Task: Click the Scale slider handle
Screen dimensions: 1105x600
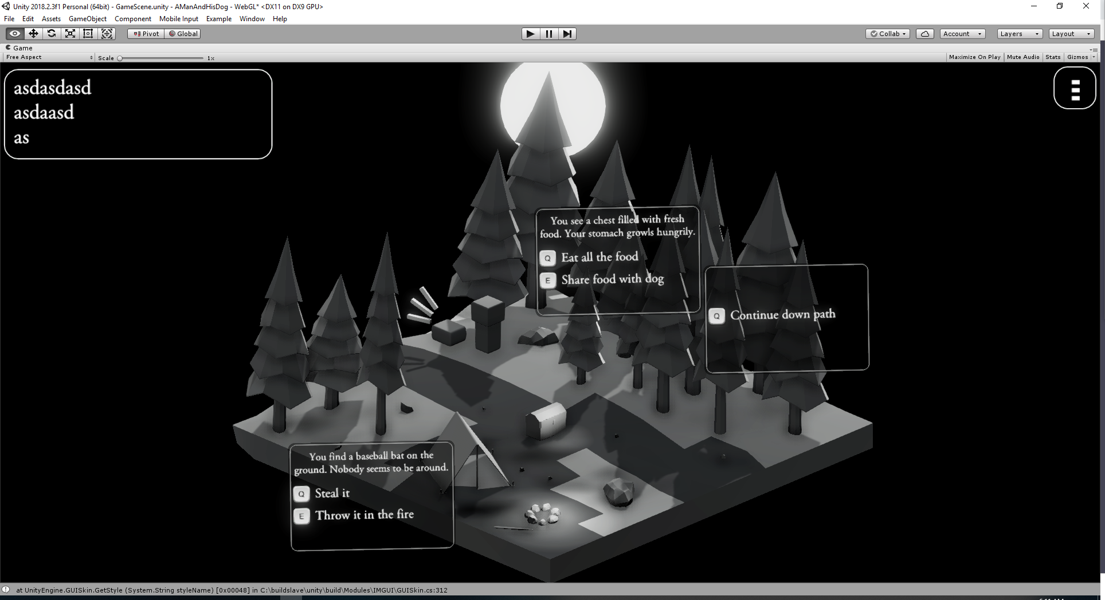Action: [x=120, y=58]
